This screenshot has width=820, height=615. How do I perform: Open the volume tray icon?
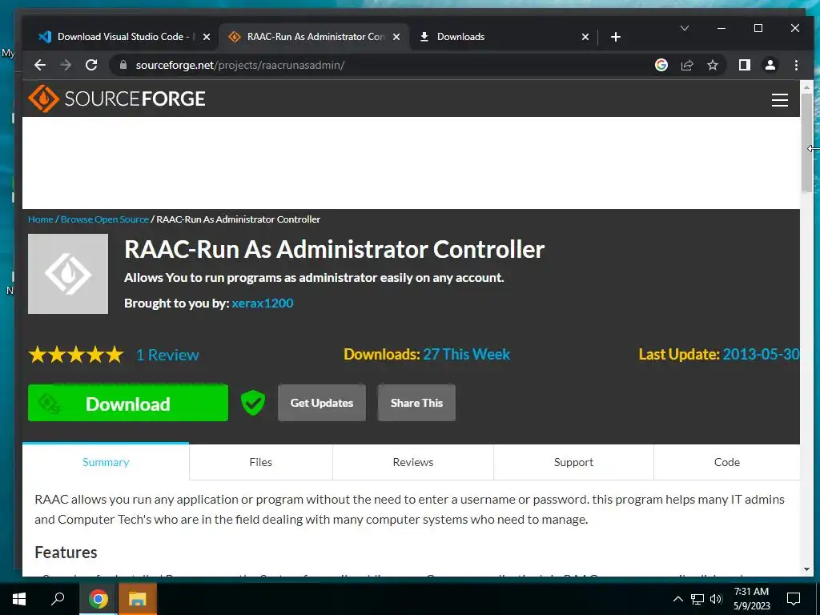tap(716, 599)
